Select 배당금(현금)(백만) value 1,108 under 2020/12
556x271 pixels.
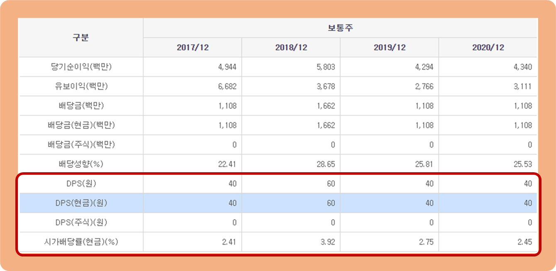[x=522, y=125]
